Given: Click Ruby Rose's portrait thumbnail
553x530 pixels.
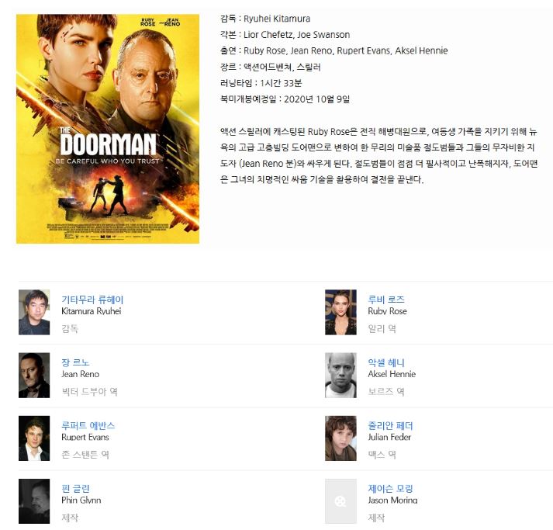Looking at the screenshot, I should tap(340, 312).
